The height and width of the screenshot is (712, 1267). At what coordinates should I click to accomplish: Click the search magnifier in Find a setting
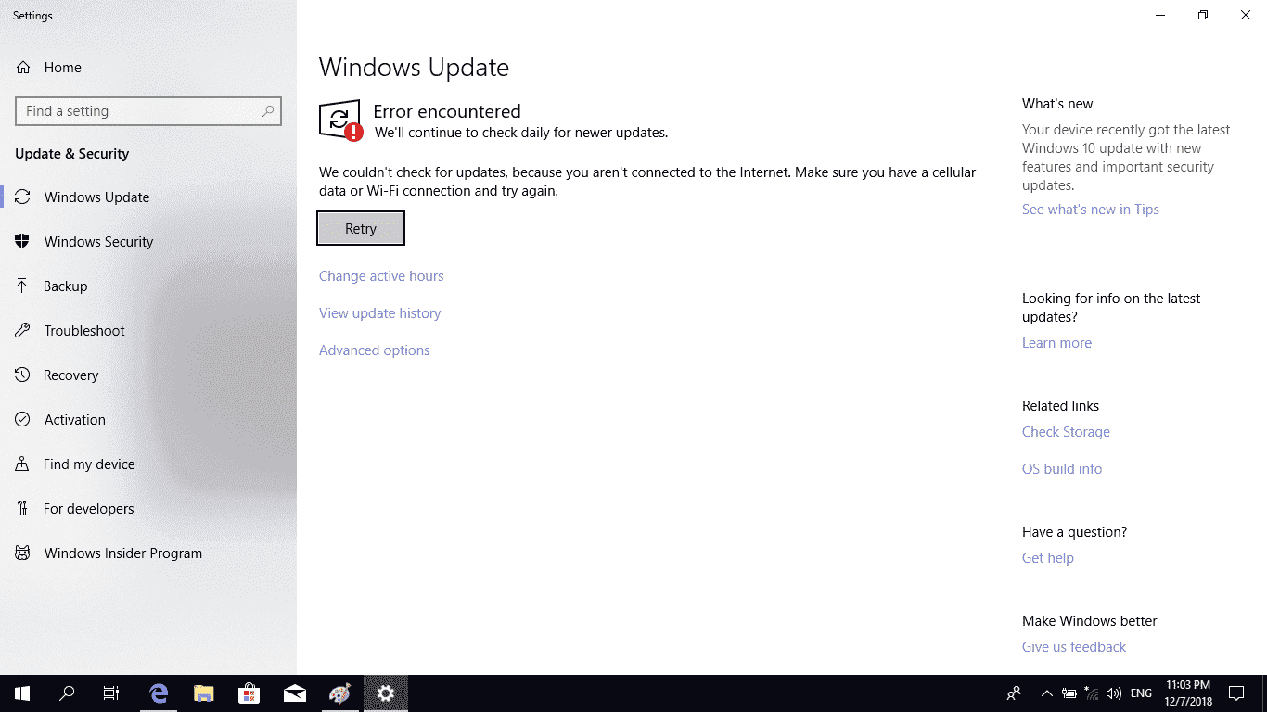(x=268, y=111)
